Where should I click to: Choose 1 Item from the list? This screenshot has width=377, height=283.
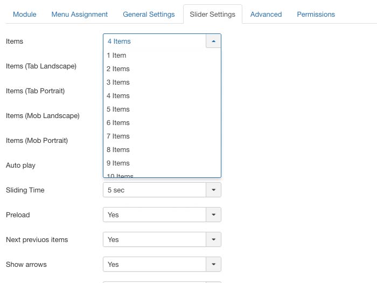[116, 55]
